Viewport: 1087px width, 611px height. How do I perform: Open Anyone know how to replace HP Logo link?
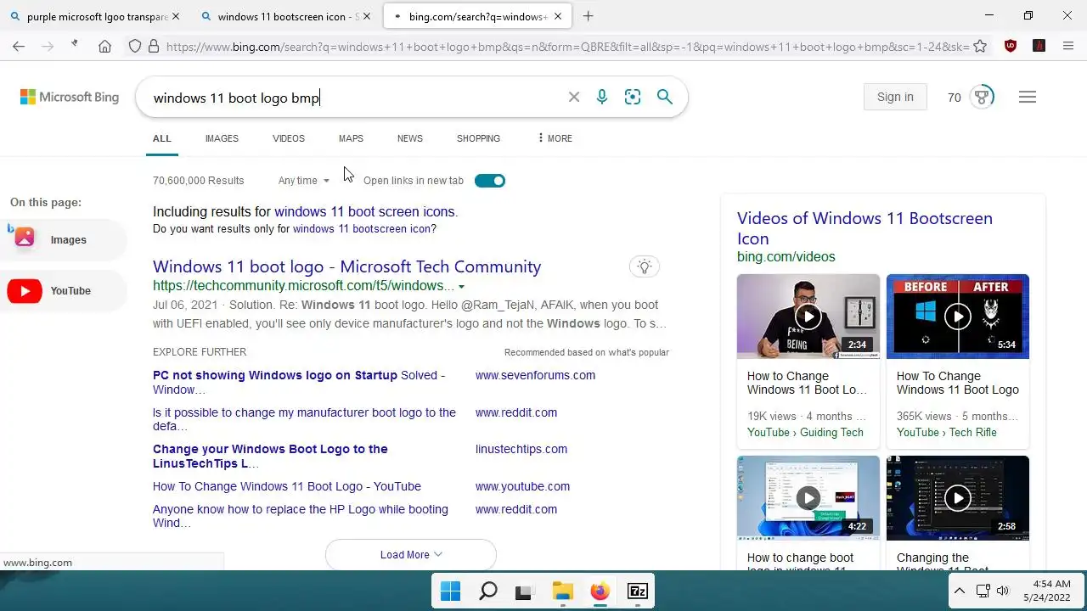click(x=301, y=516)
